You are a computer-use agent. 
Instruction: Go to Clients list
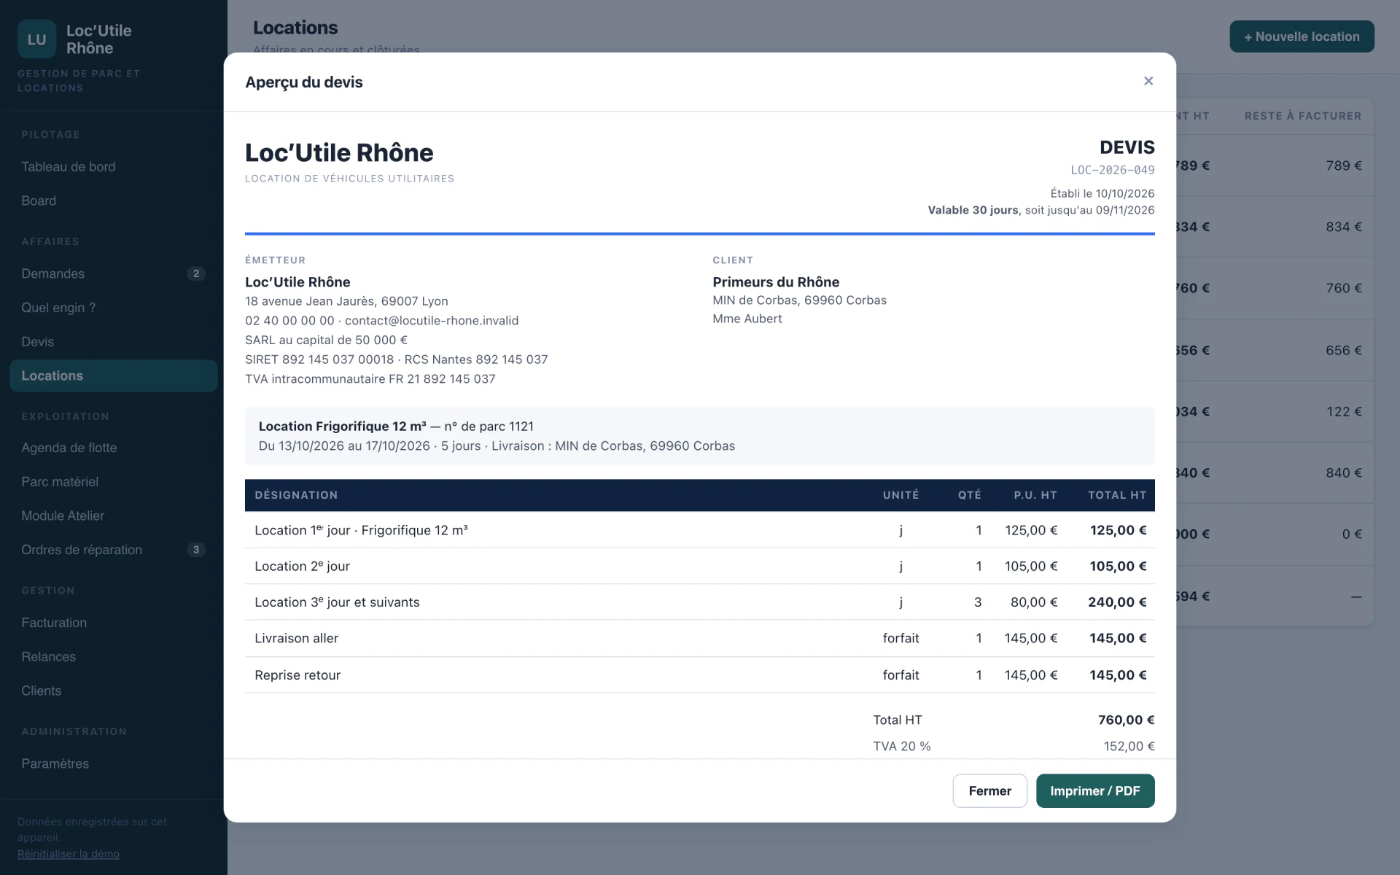point(113,691)
